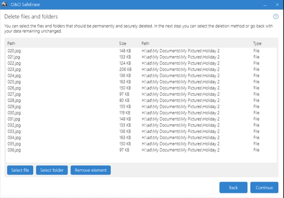
Task: Select the 023.jpg row of 206 KB
Action: pyautogui.click(x=141, y=69)
